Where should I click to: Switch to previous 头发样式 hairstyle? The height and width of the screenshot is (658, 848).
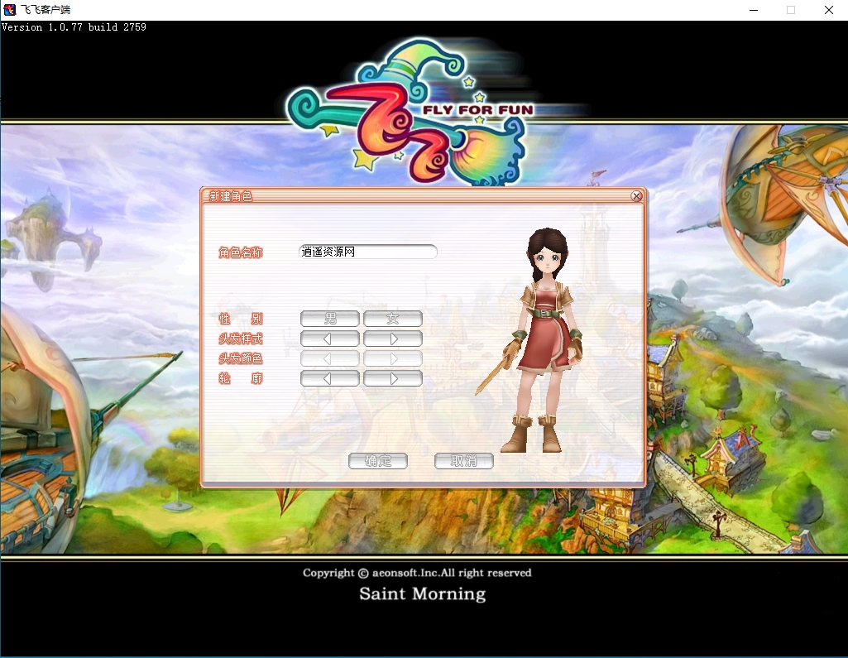point(330,339)
